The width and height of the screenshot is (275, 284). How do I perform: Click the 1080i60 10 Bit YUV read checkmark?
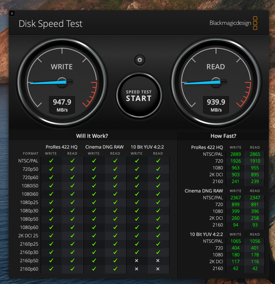coord(158,194)
